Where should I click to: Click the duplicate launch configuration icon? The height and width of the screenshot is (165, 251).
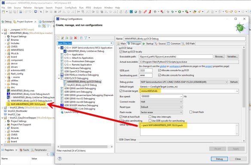[71, 38]
